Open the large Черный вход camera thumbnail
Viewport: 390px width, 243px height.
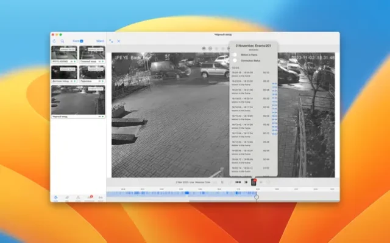[77, 100]
